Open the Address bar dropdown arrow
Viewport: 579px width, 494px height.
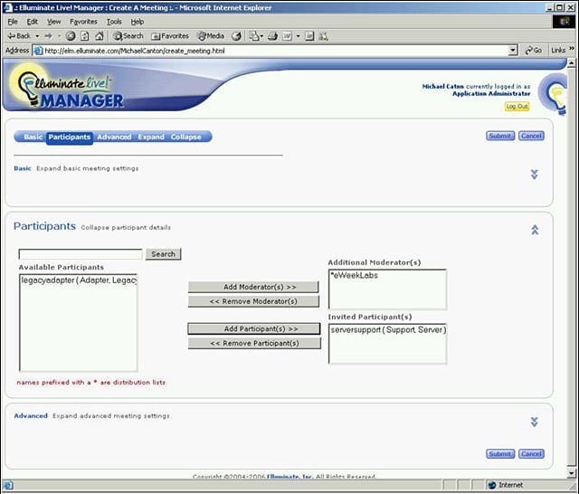513,51
